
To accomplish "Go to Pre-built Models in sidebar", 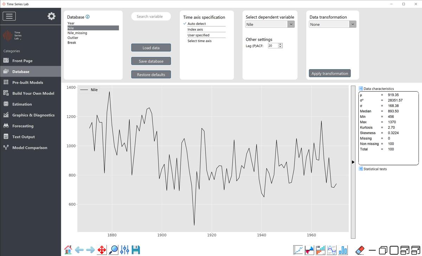I will click(27, 83).
